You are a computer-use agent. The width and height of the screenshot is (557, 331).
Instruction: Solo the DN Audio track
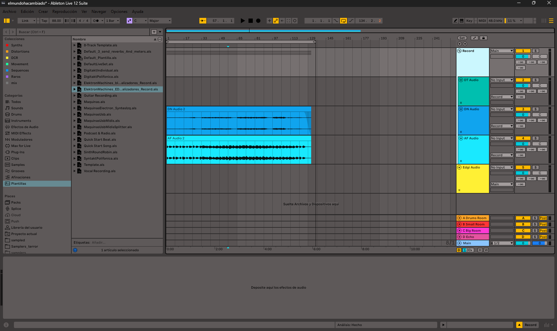(535, 109)
